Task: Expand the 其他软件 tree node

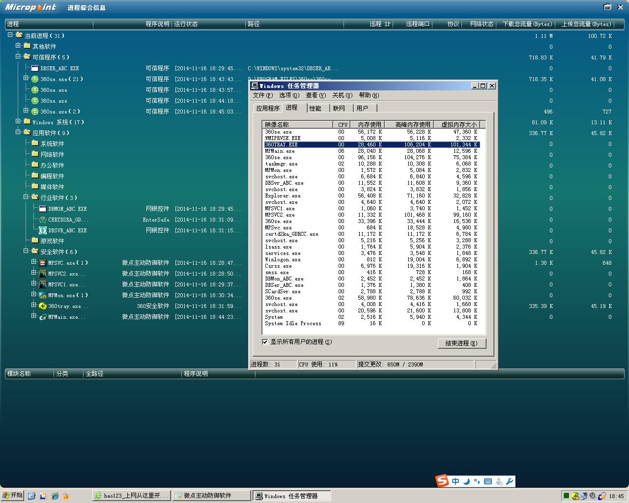Action: pos(18,46)
